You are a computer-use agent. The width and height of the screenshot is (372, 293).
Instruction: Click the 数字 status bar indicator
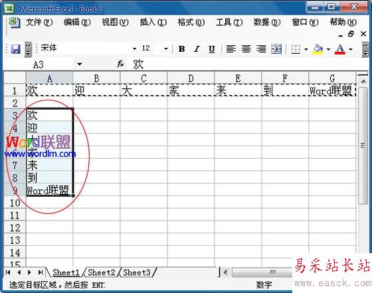[x=264, y=285]
